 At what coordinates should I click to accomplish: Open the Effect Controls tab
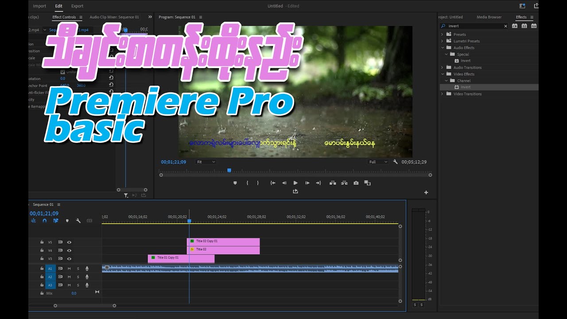[64, 17]
